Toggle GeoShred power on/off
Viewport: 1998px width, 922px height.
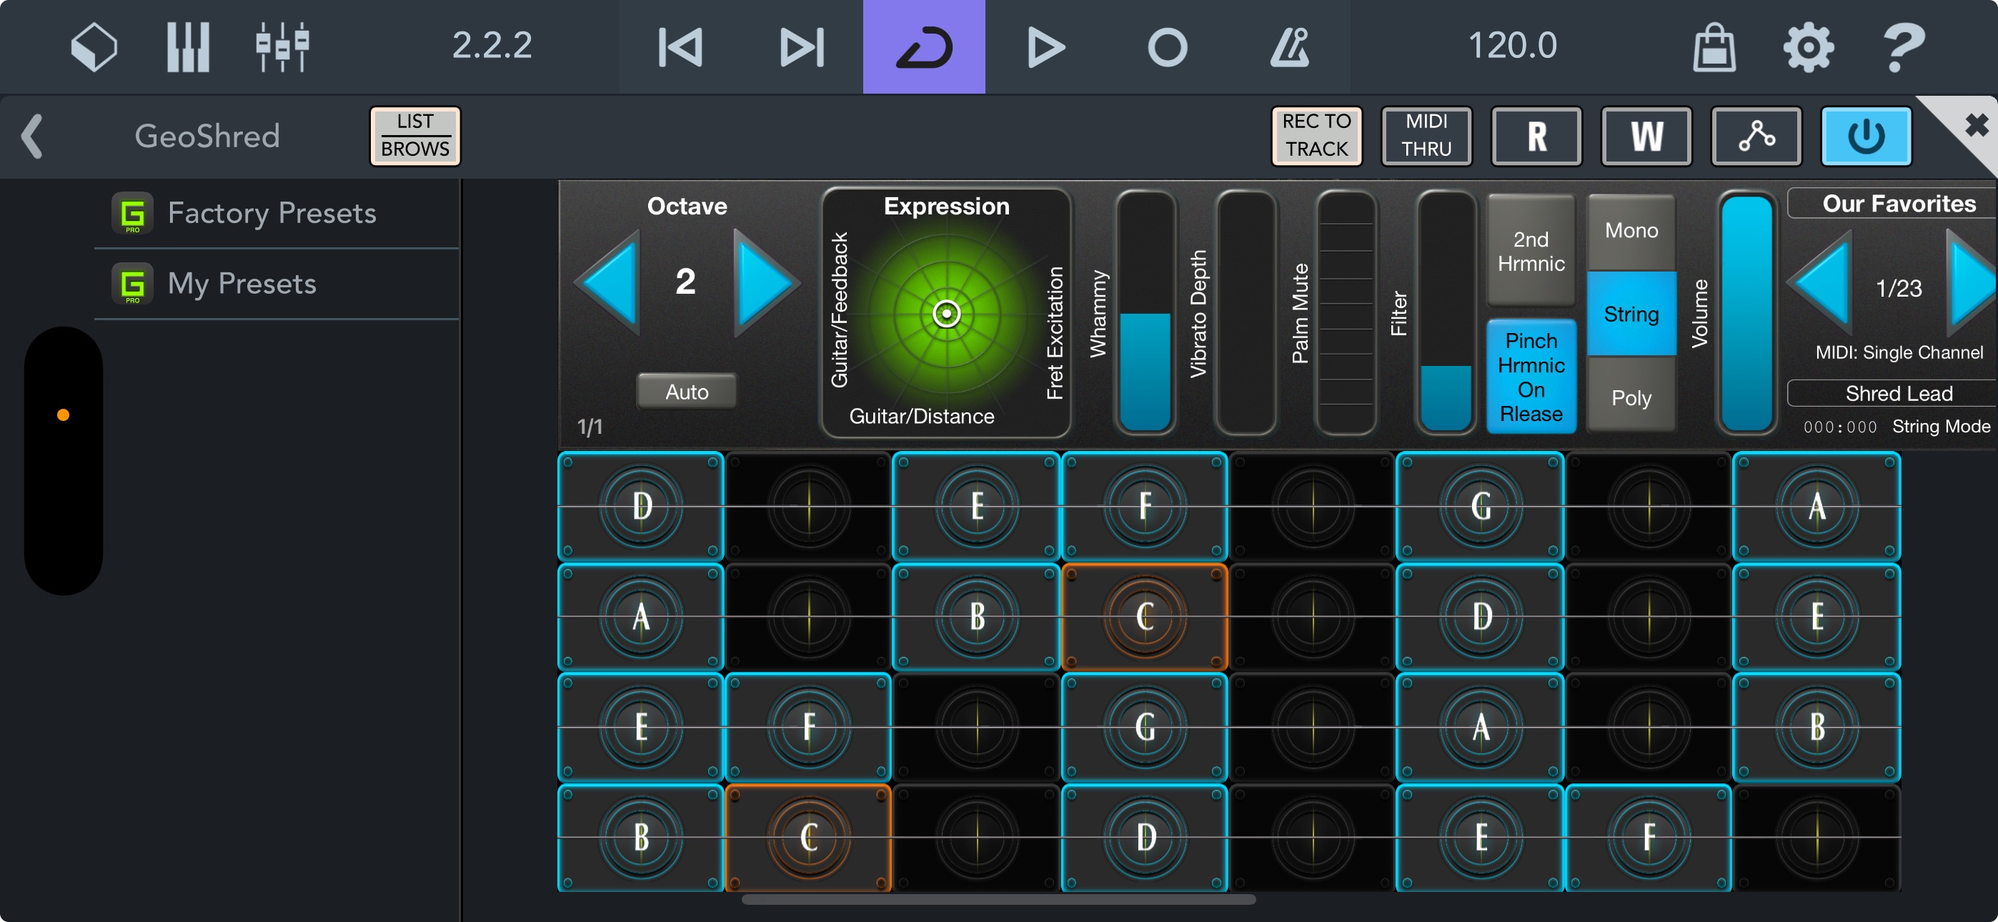(x=1865, y=136)
